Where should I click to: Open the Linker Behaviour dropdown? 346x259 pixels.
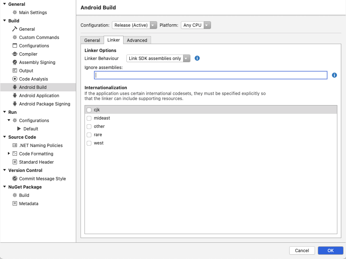(158, 59)
